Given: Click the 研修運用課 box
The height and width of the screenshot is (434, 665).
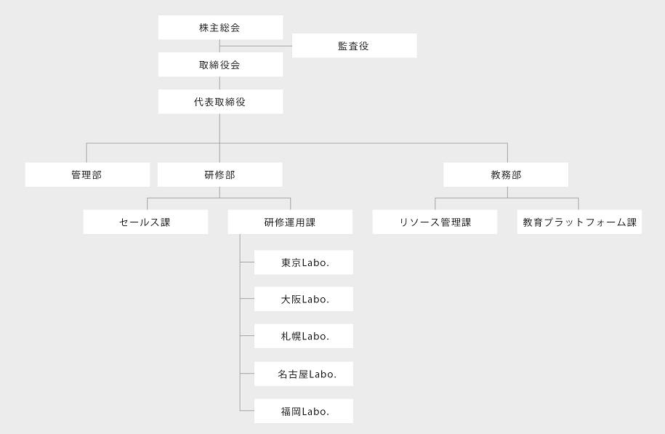Looking at the screenshot, I should pyautogui.click(x=290, y=222).
